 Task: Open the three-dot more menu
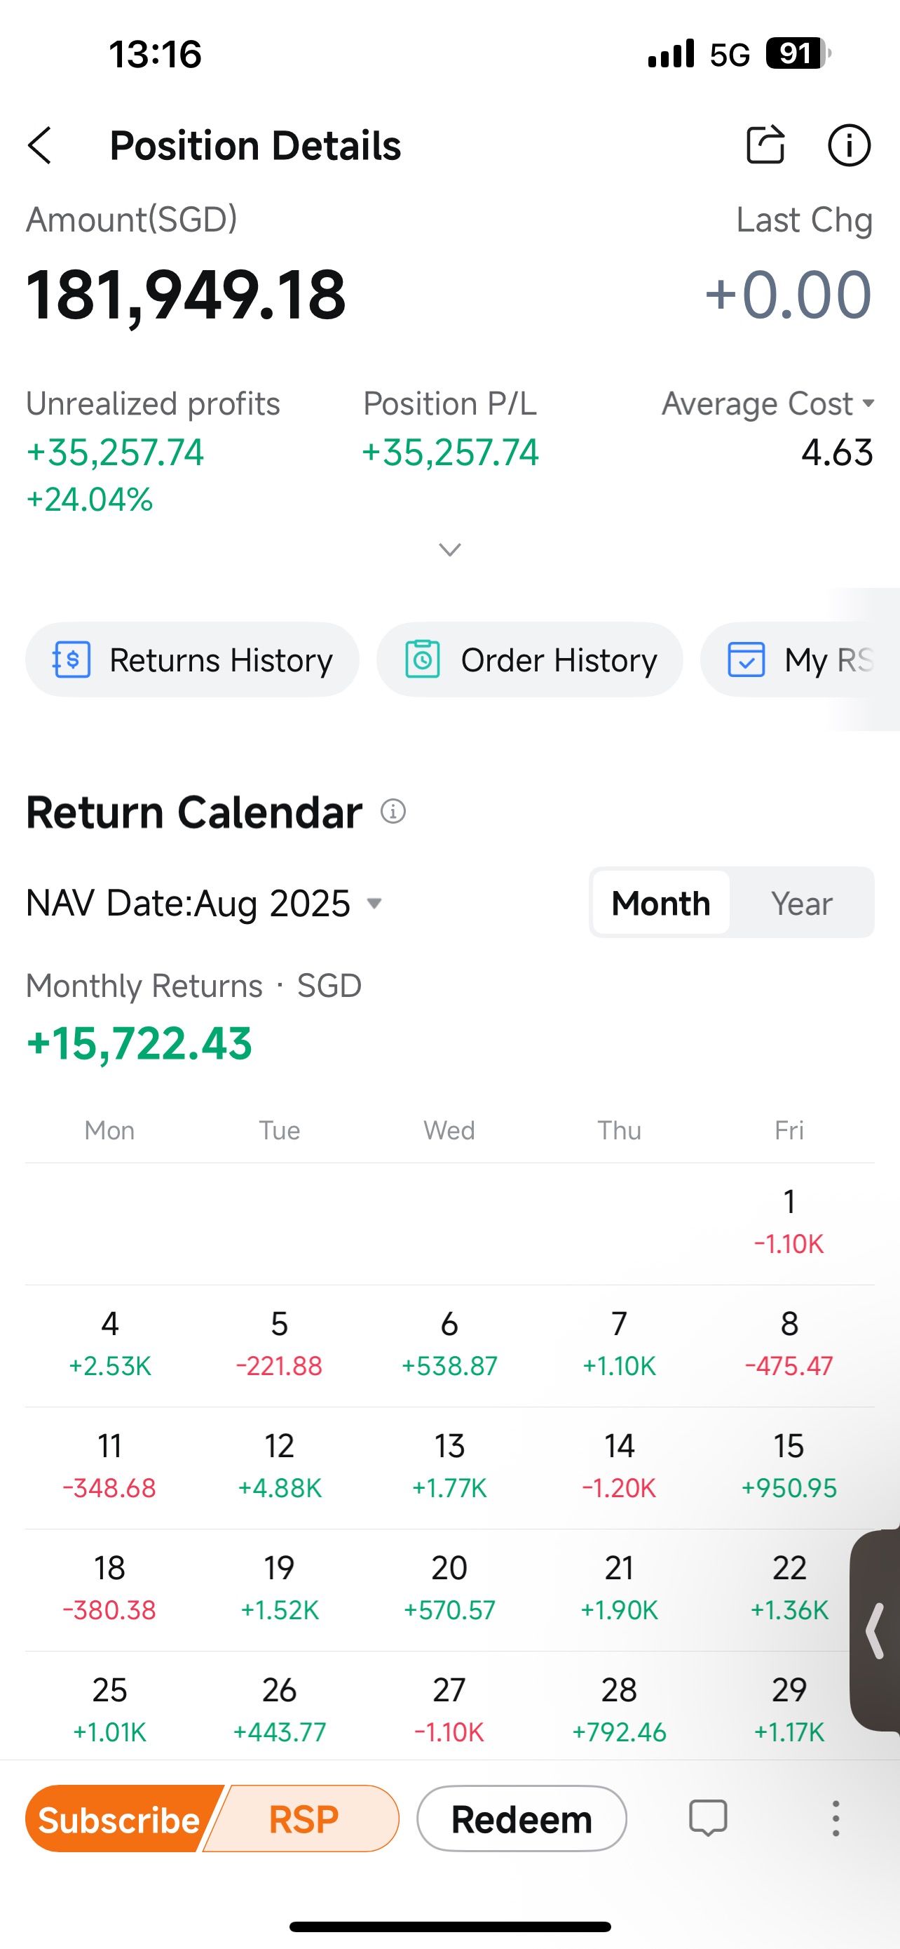pyautogui.click(x=835, y=1818)
